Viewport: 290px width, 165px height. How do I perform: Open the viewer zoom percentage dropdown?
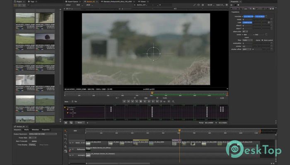pos(210,5)
